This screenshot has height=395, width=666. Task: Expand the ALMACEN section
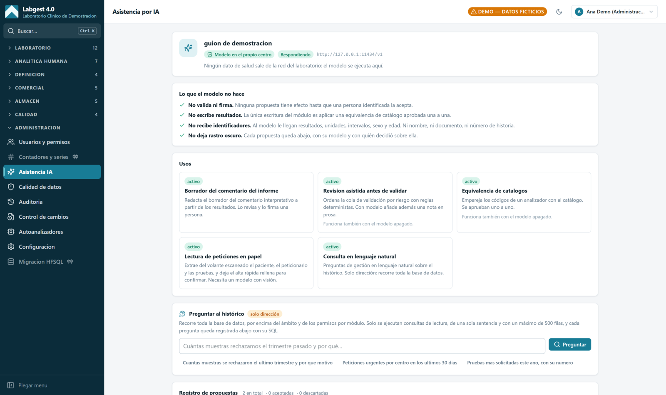(x=52, y=101)
